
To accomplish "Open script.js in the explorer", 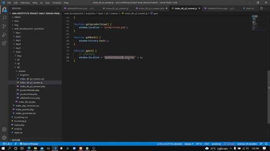I will click(x=18, y=129).
